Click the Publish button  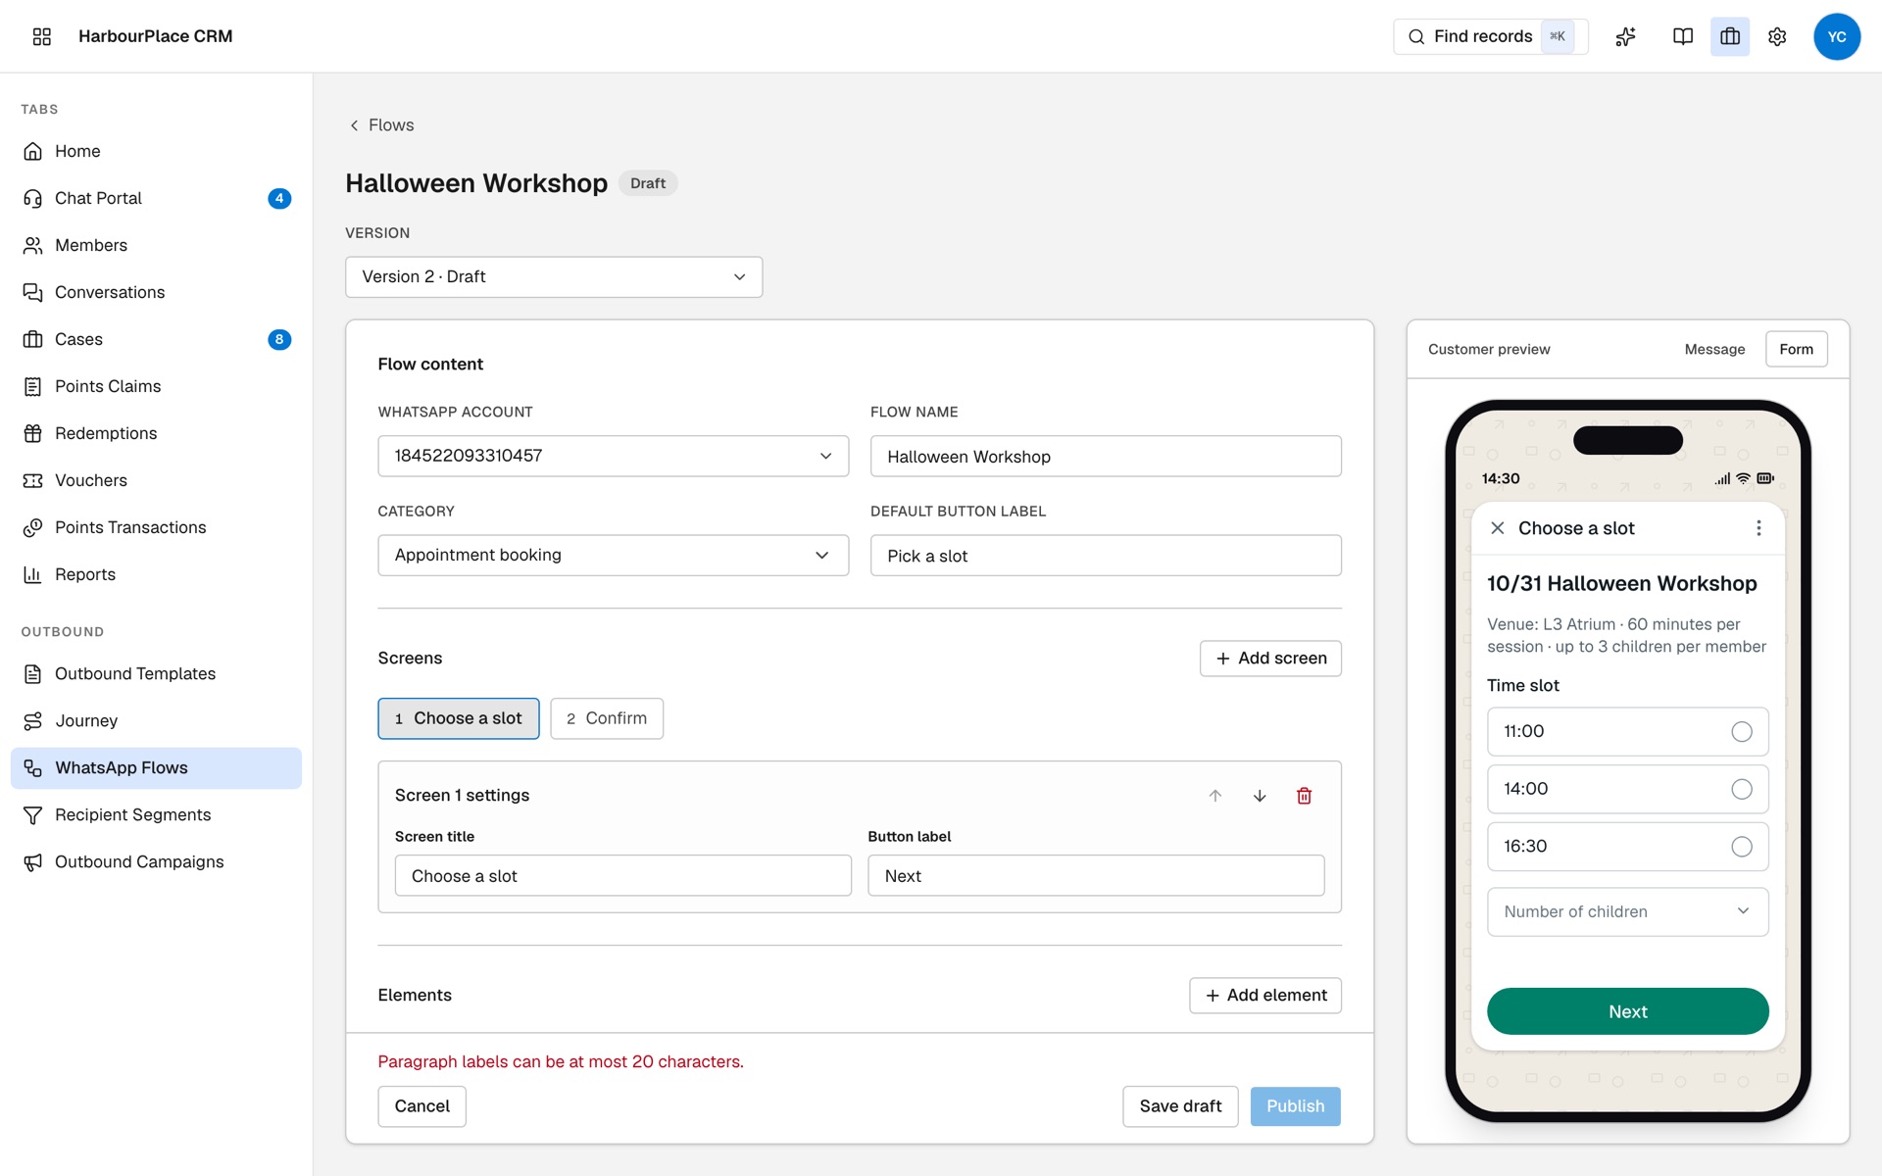pyautogui.click(x=1295, y=1106)
